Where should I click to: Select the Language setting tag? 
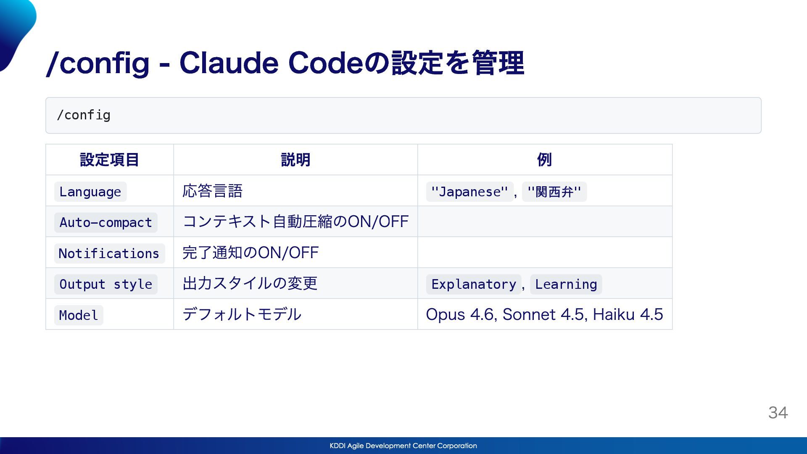tap(90, 192)
